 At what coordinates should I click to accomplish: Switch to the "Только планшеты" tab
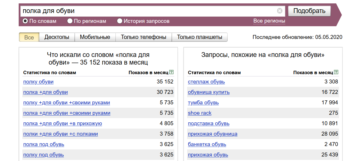pyautogui.click(x=200, y=37)
